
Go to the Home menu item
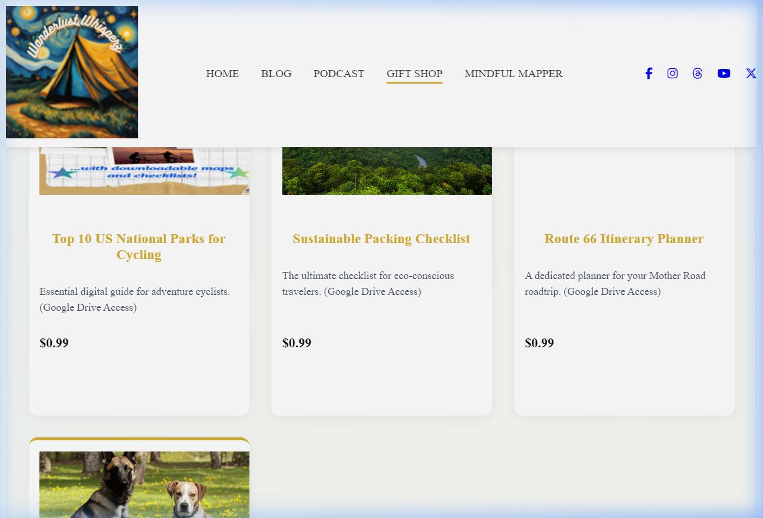[x=222, y=74]
